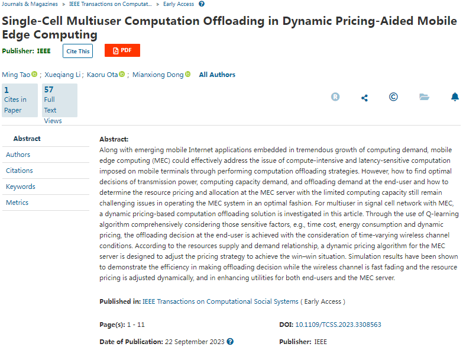
Task: Switch to the Authors section tab
Action: [x=18, y=155]
